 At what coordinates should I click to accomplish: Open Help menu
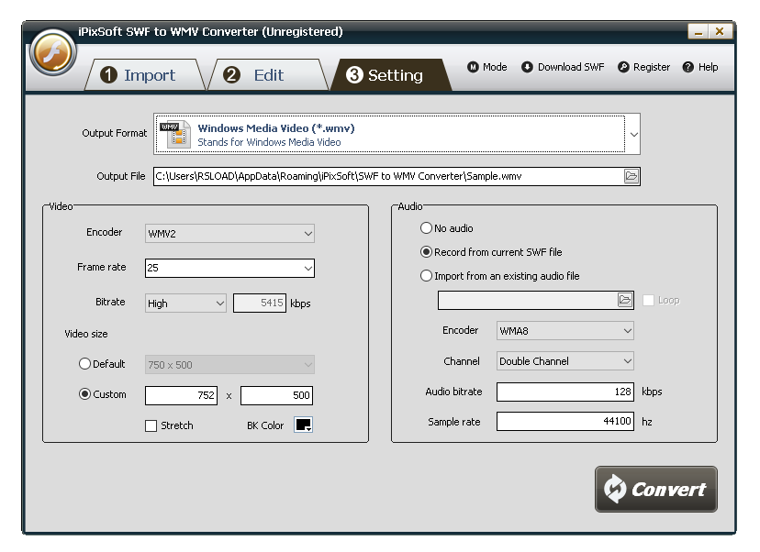[700, 67]
